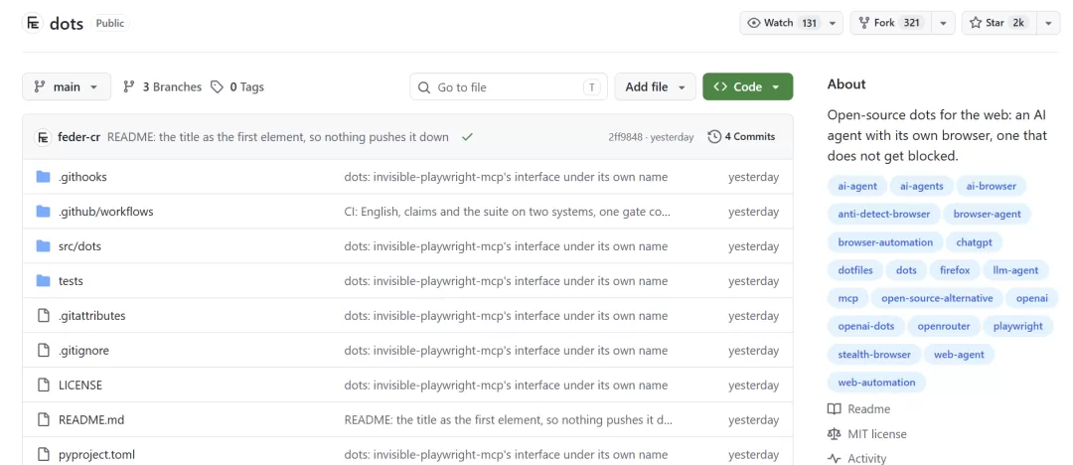Click the tests folder icon
Screen dimensions: 1073x465
click(43, 281)
